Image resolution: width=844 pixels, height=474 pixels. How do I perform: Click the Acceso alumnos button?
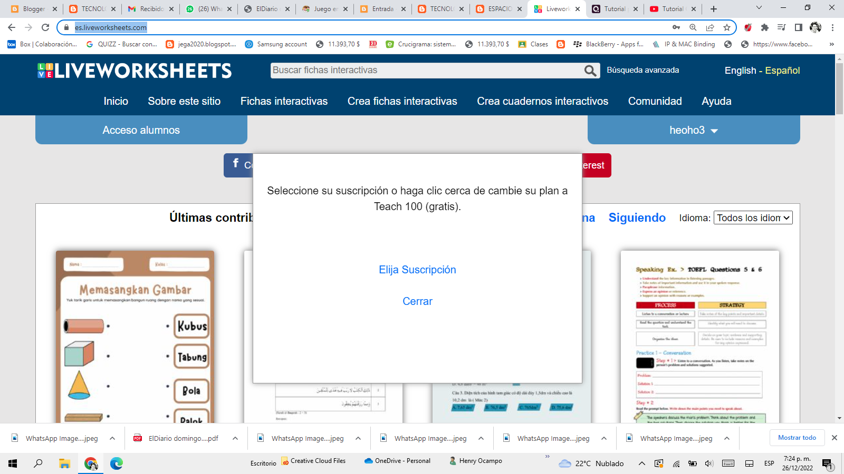point(141,130)
